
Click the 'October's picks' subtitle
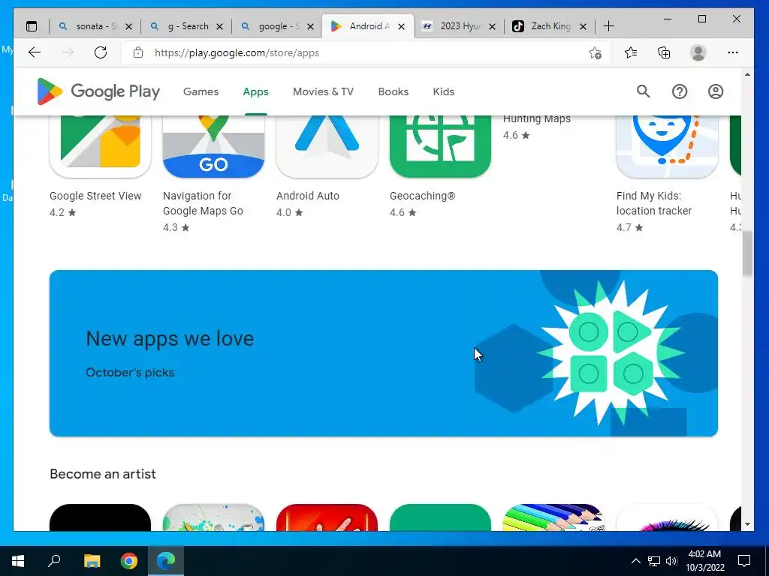click(x=130, y=373)
